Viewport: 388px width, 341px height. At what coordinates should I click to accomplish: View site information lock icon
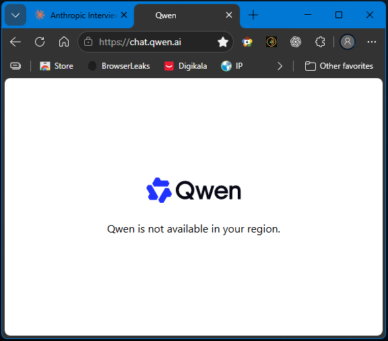click(88, 42)
